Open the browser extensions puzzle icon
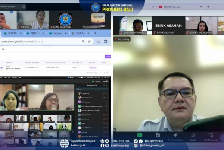The width and height of the screenshot is (224, 150). (x=106, y=41)
